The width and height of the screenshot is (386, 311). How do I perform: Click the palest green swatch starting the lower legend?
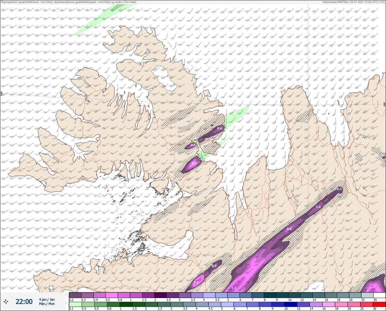coord(75,304)
